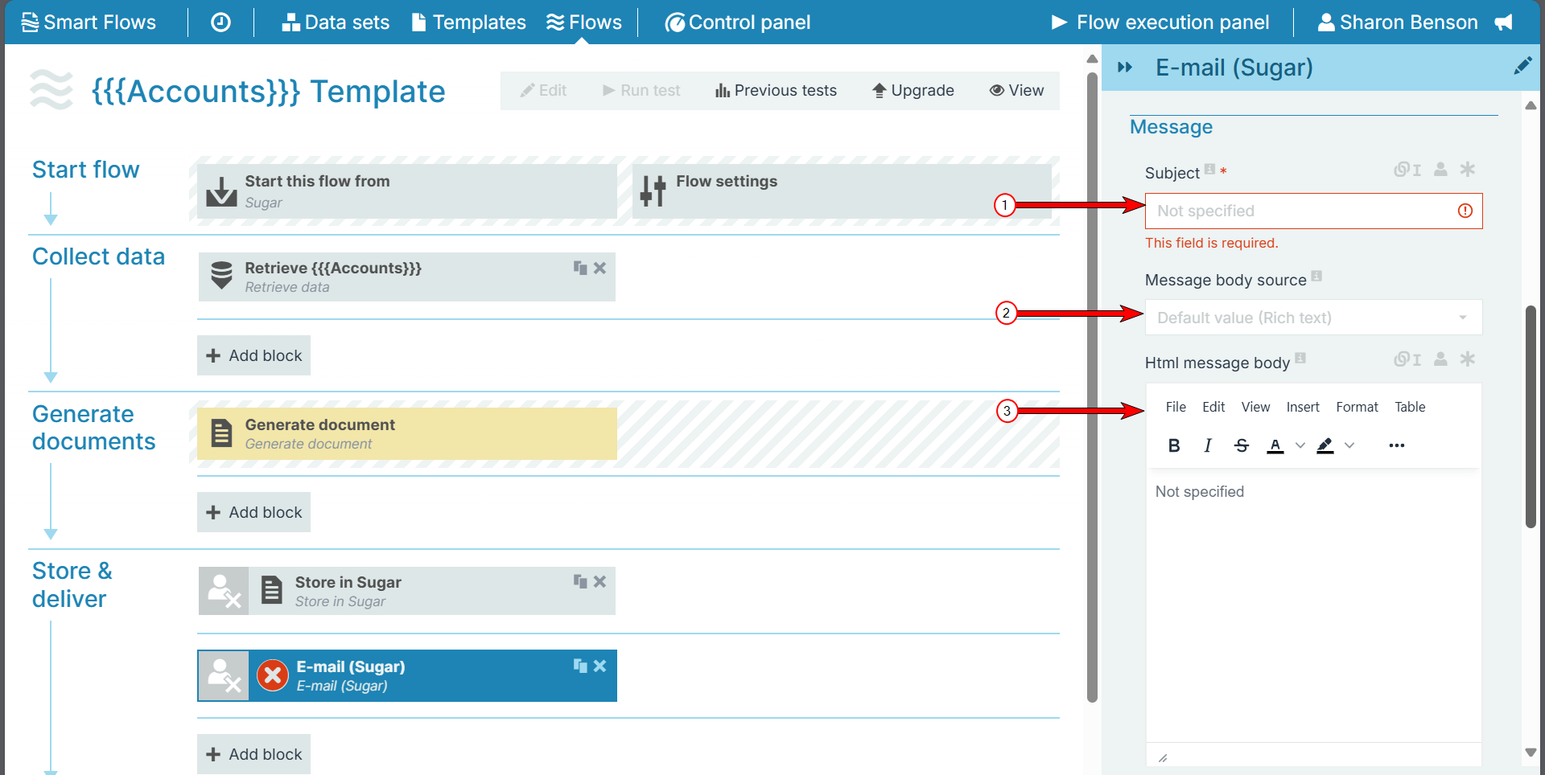This screenshot has width=1545, height=775.
Task: Click Subject field error indicator icon
Action: pos(1465,211)
